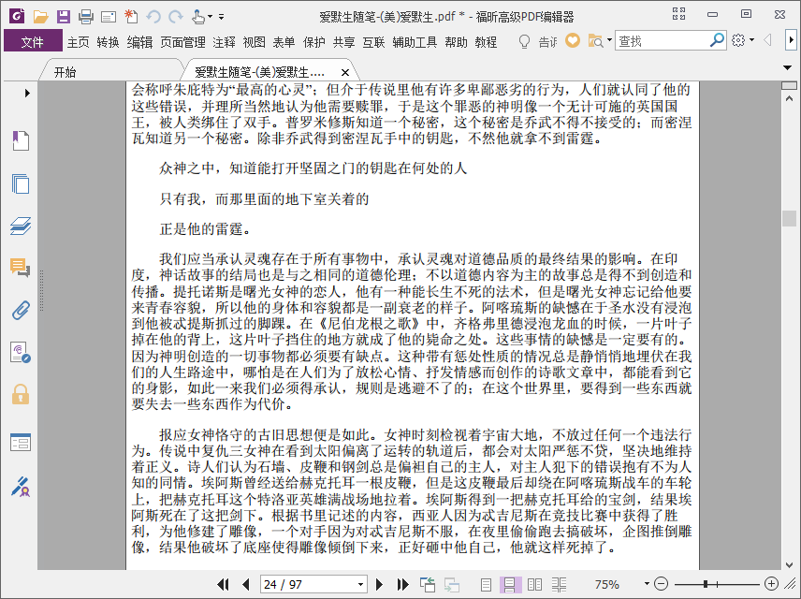Open the Digital signatures panel
Viewport: 801px width, 599px height.
[x=21, y=353]
